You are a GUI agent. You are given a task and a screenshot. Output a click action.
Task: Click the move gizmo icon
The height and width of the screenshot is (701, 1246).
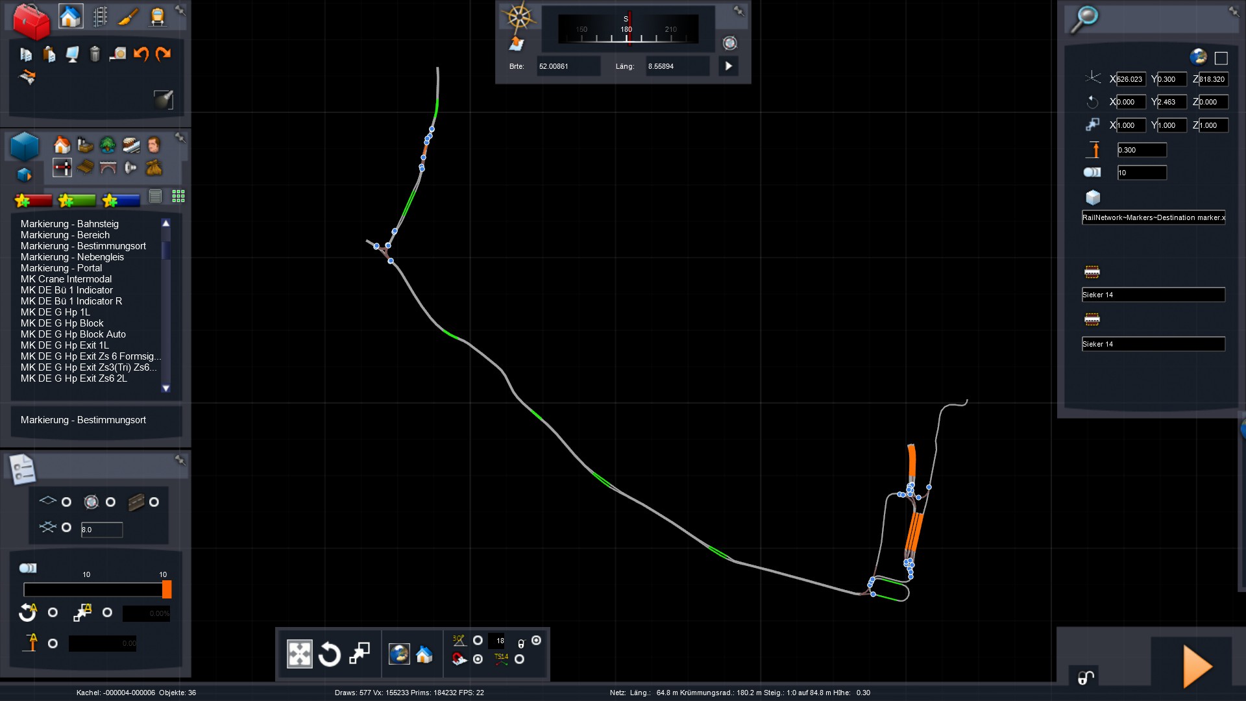(300, 654)
